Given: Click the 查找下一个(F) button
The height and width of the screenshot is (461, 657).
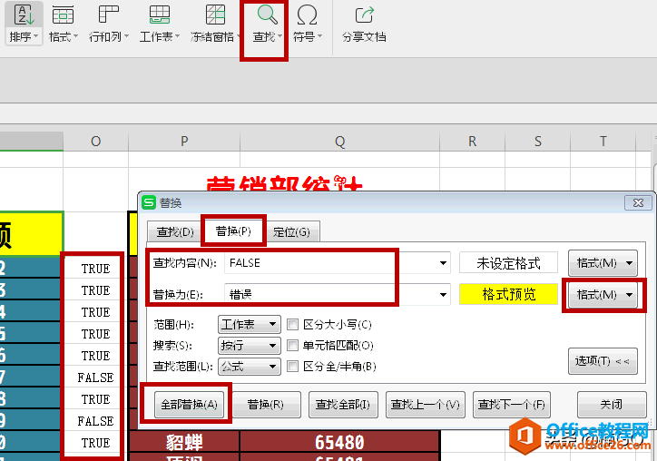Looking at the screenshot, I should click(x=511, y=405).
